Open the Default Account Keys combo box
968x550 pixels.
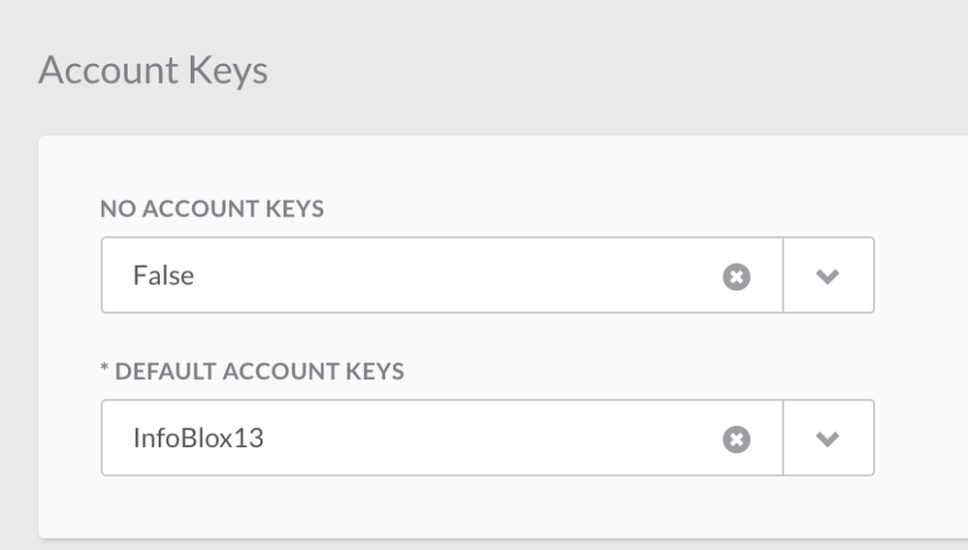(488, 437)
